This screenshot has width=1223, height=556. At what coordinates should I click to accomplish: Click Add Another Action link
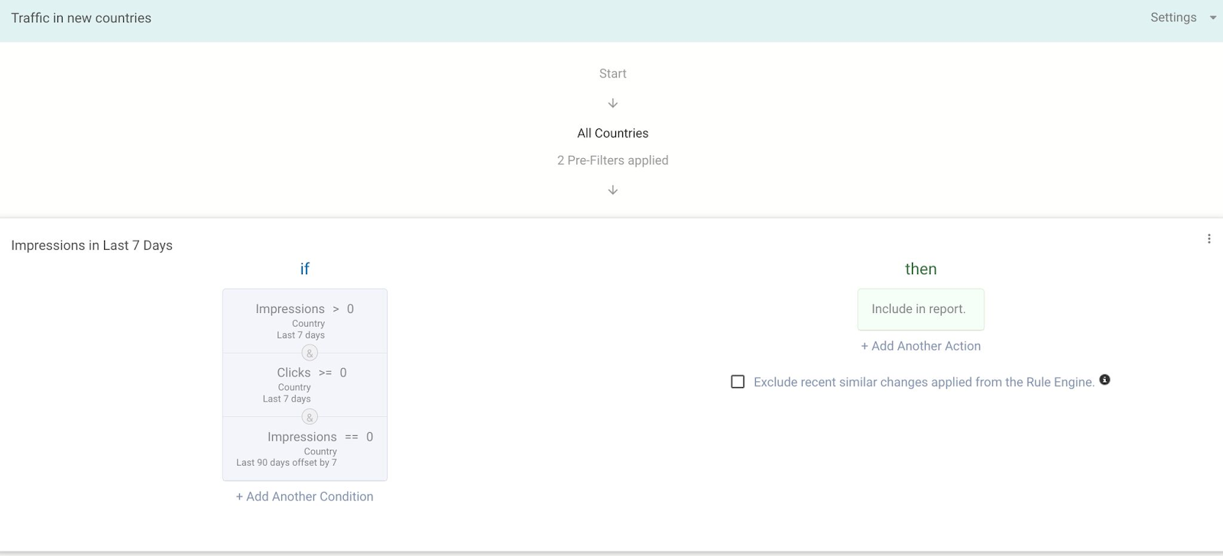click(920, 346)
